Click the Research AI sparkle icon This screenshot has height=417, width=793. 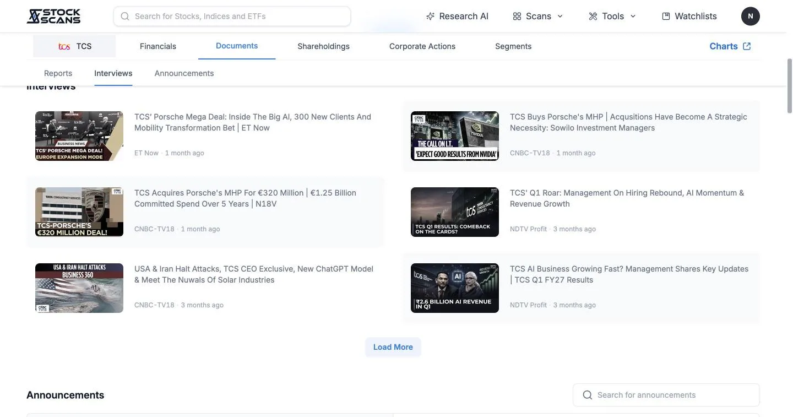[431, 17]
